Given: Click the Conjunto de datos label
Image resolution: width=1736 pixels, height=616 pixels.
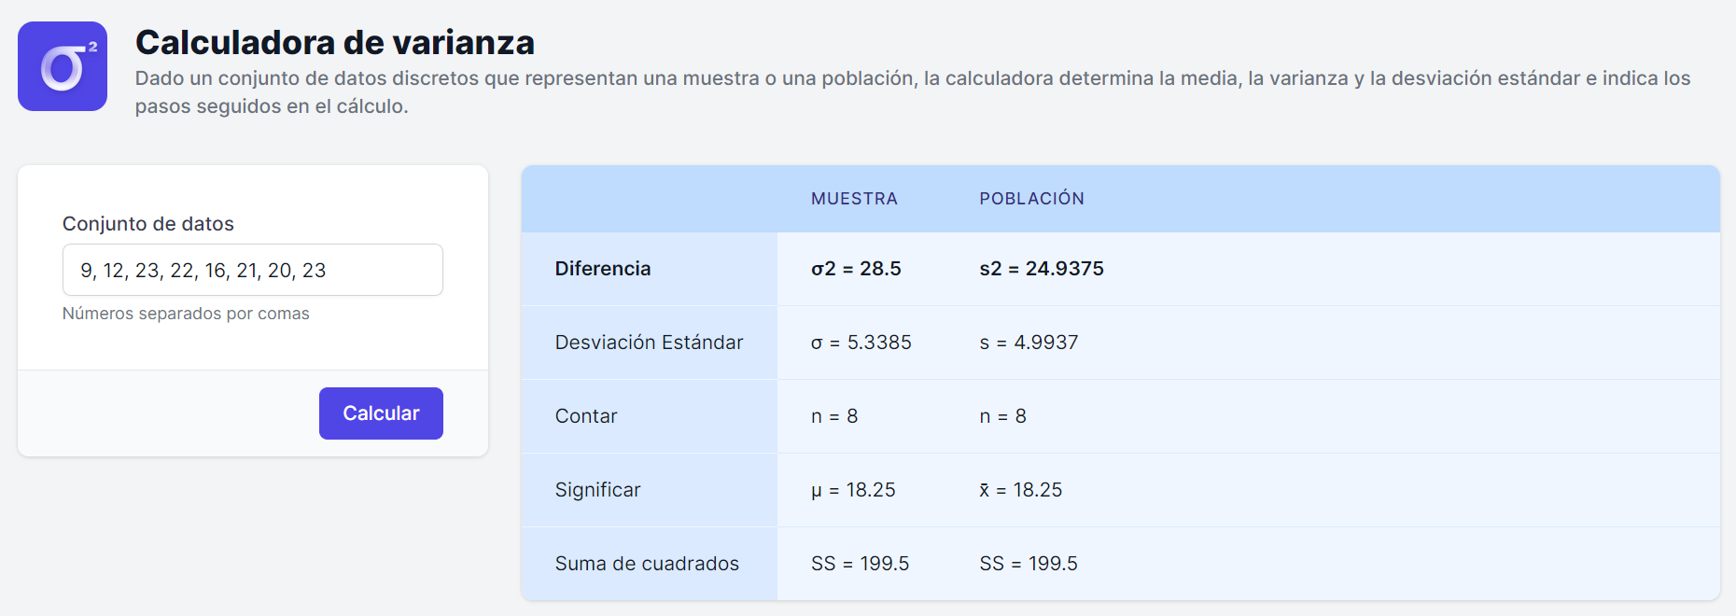Looking at the screenshot, I should tap(148, 224).
